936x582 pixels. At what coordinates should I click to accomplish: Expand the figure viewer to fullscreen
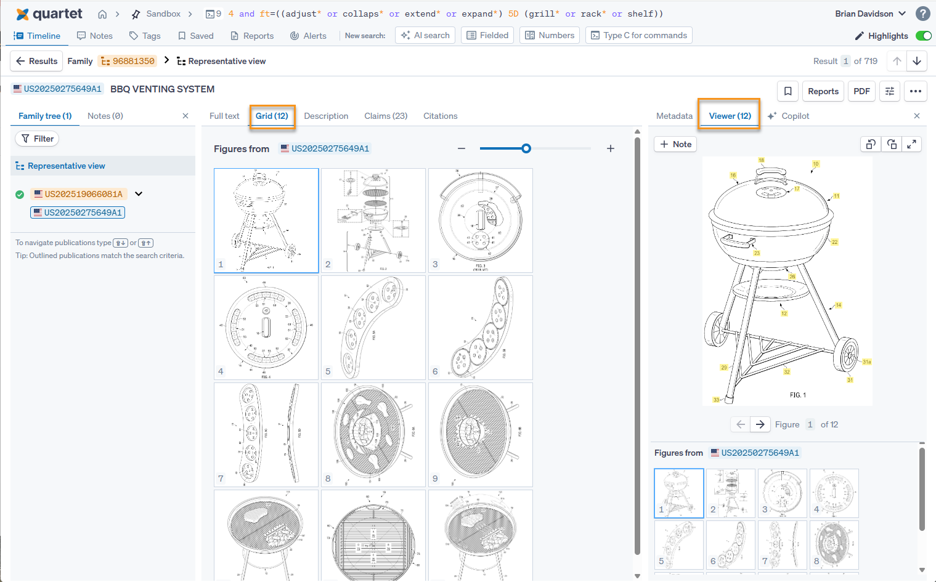(912, 144)
